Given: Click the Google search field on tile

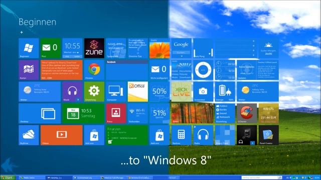Looking at the screenshot, I should (x=181, y=52).
